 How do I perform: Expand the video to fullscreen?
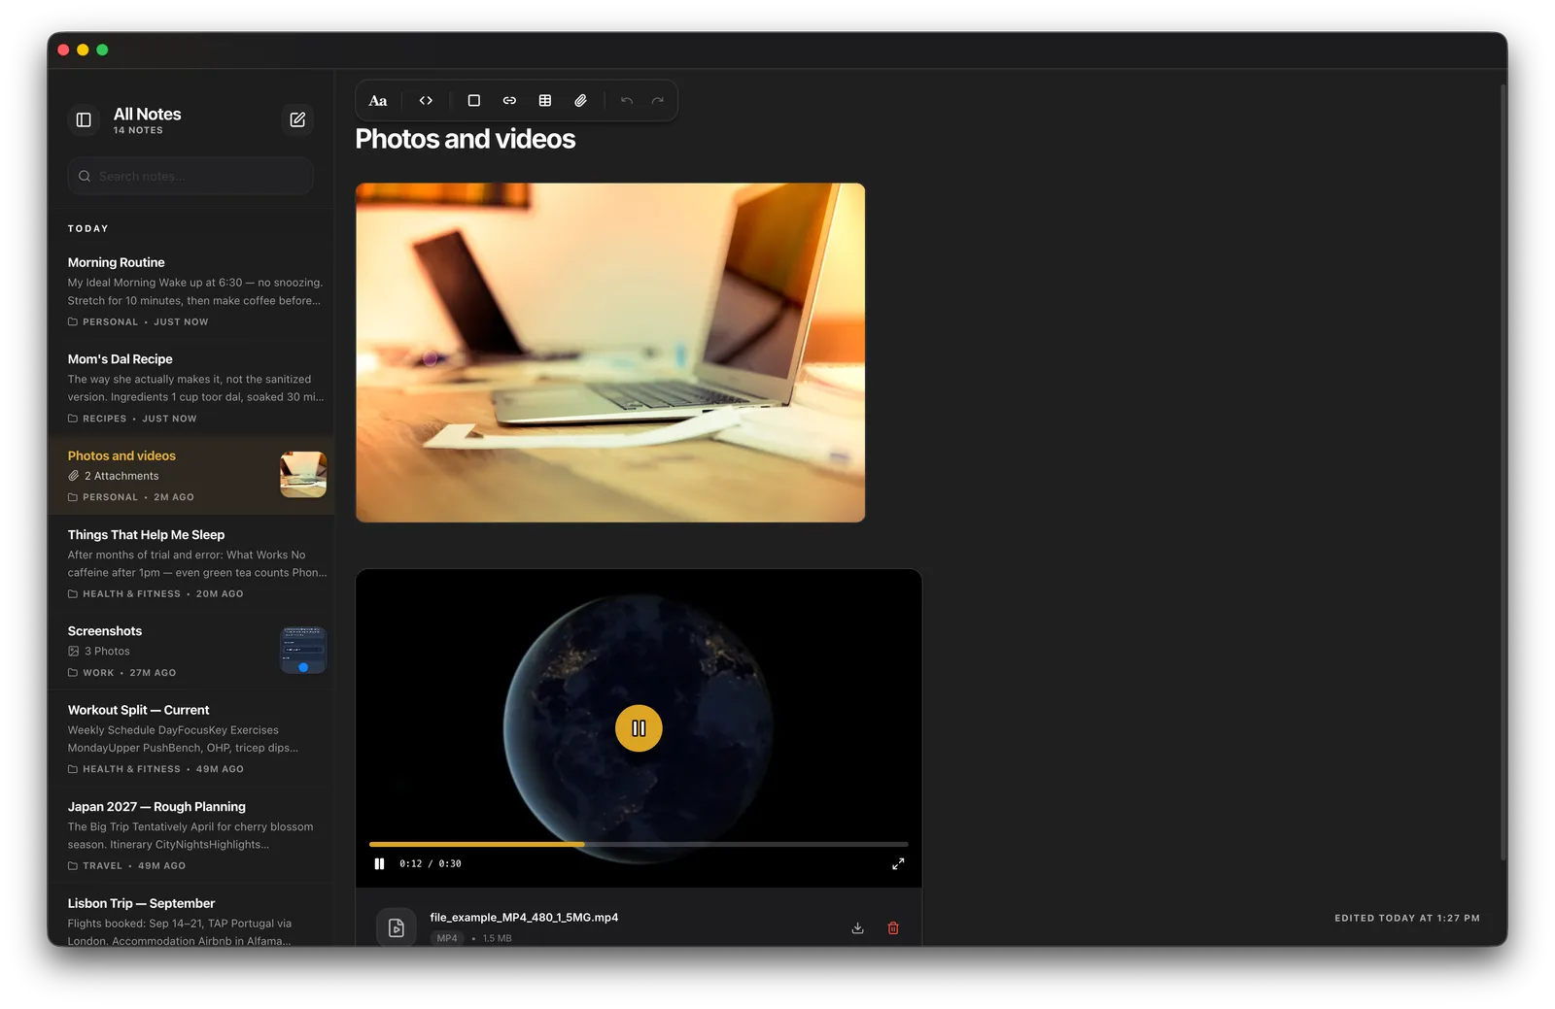point(898,864)
